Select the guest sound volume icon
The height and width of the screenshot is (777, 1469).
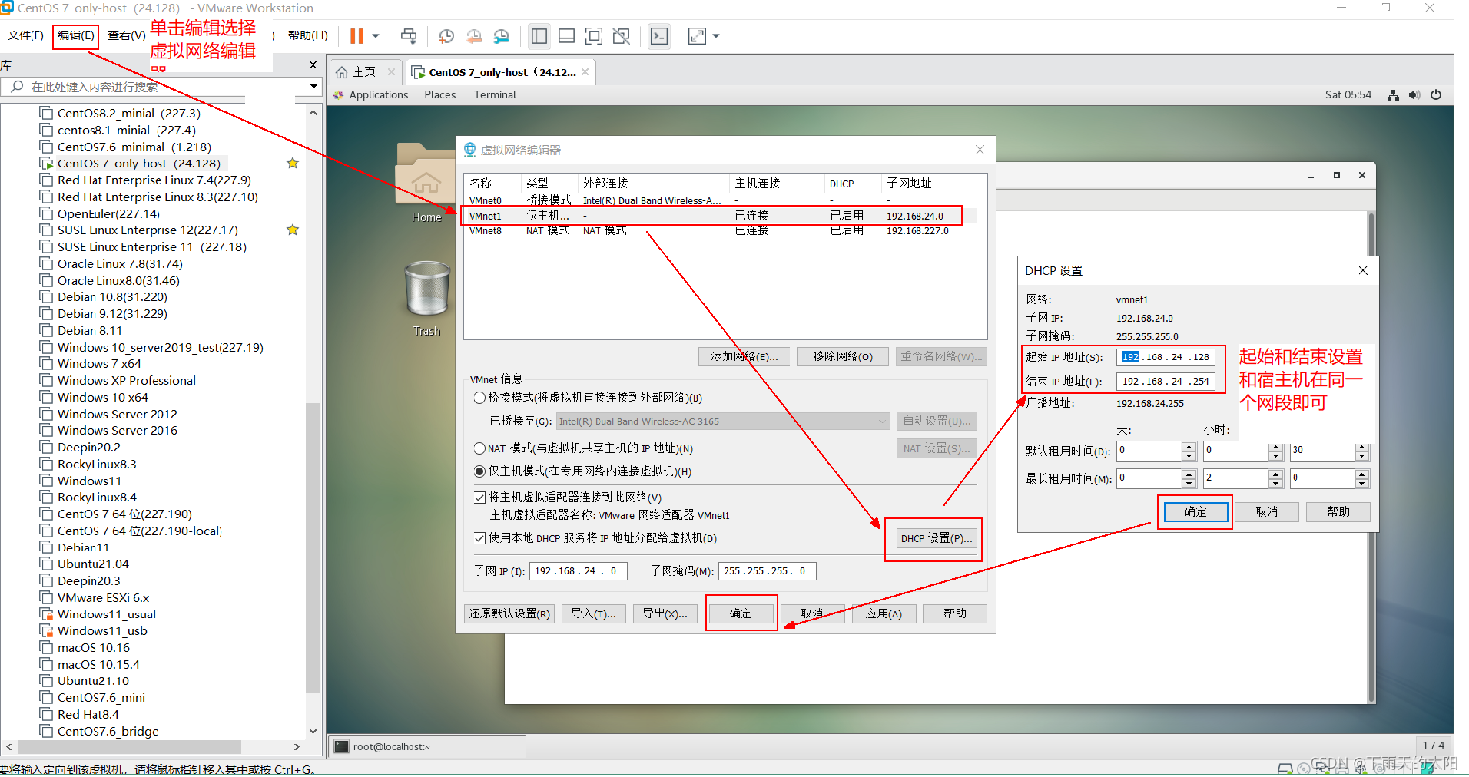coord(1414,94)
